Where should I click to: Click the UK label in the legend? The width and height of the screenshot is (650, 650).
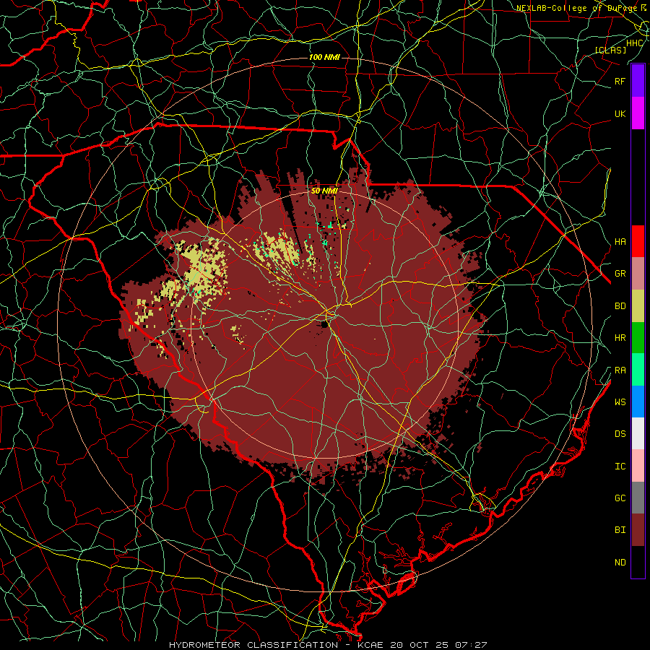620,113
